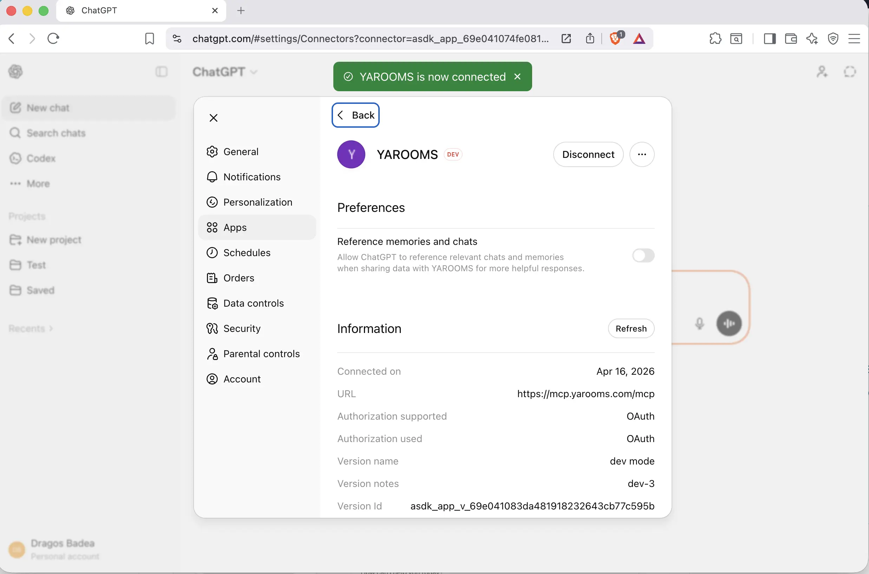Viewport: 869px width, 574px height.
Task: Open Brave Rewards triangle icon
Action: pos(639,39)
